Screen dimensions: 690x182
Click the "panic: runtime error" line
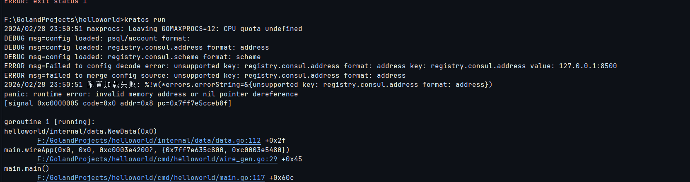151,94
